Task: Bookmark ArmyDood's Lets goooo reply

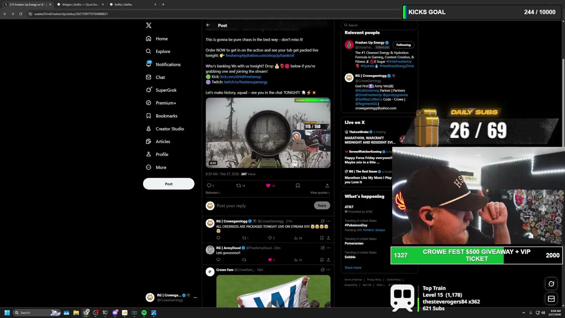Action: pyautogui.click(x=322, y=260)
